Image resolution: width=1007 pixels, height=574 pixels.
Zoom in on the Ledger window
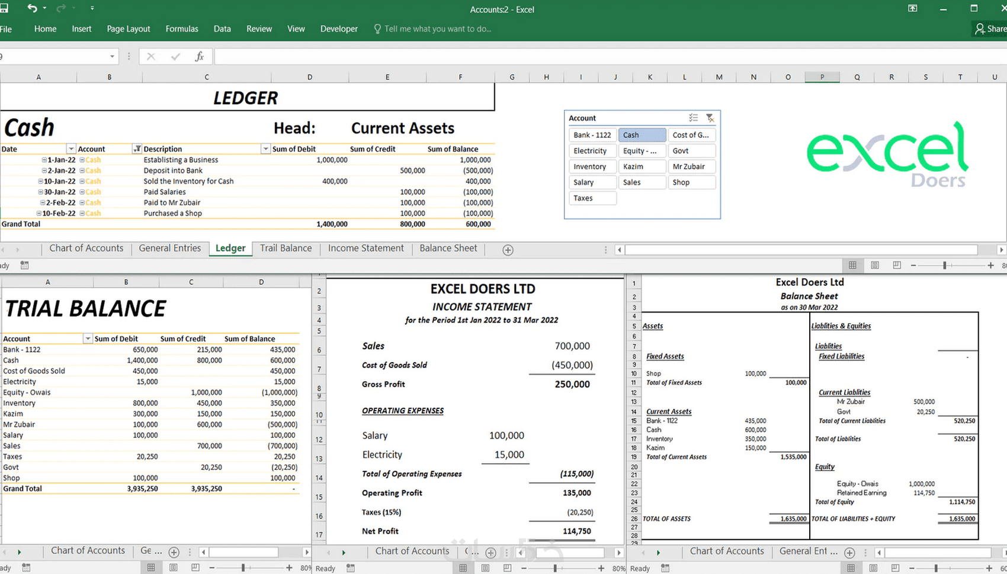990,266
